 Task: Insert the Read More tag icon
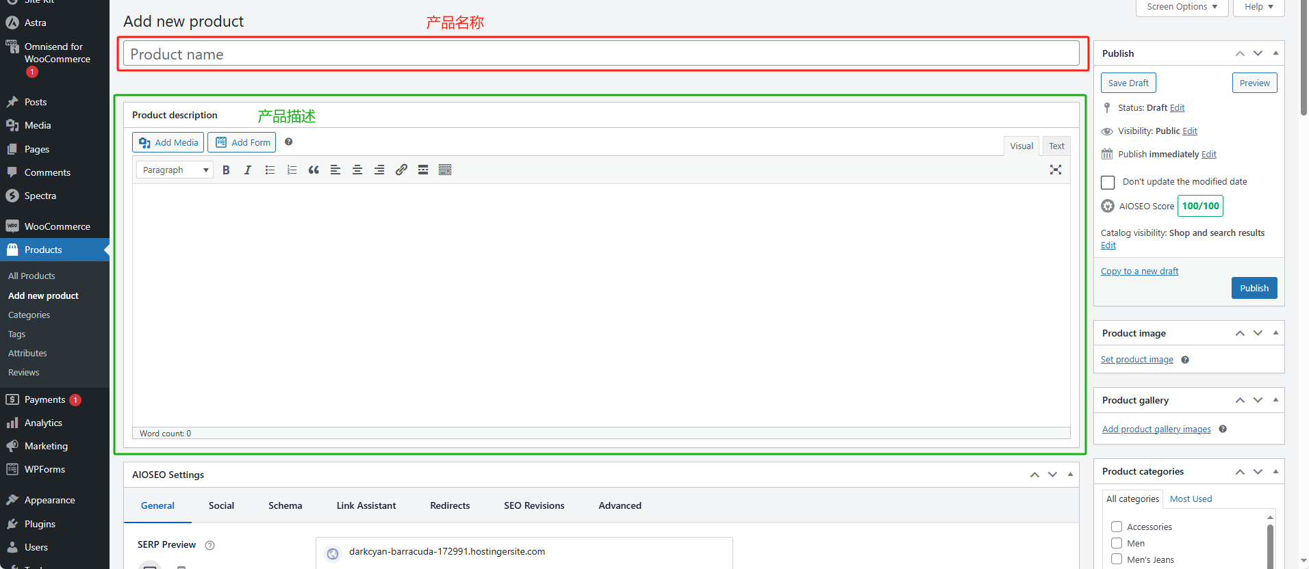(423, 170)
